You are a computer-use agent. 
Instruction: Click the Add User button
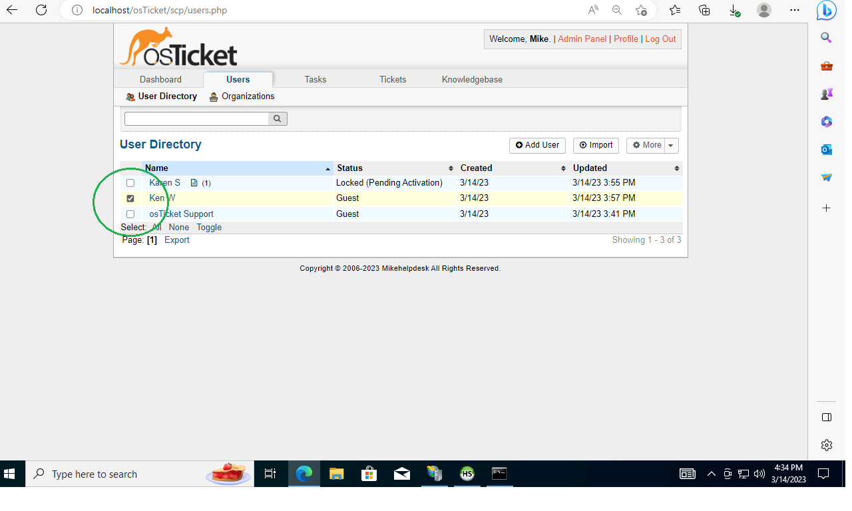point(537,145)
